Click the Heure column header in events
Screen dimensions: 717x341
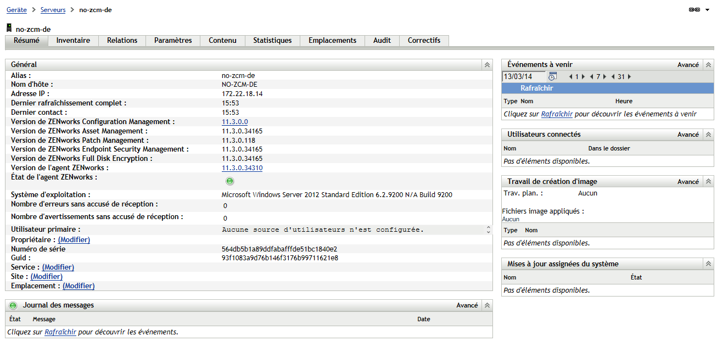(x=624, y=101)
